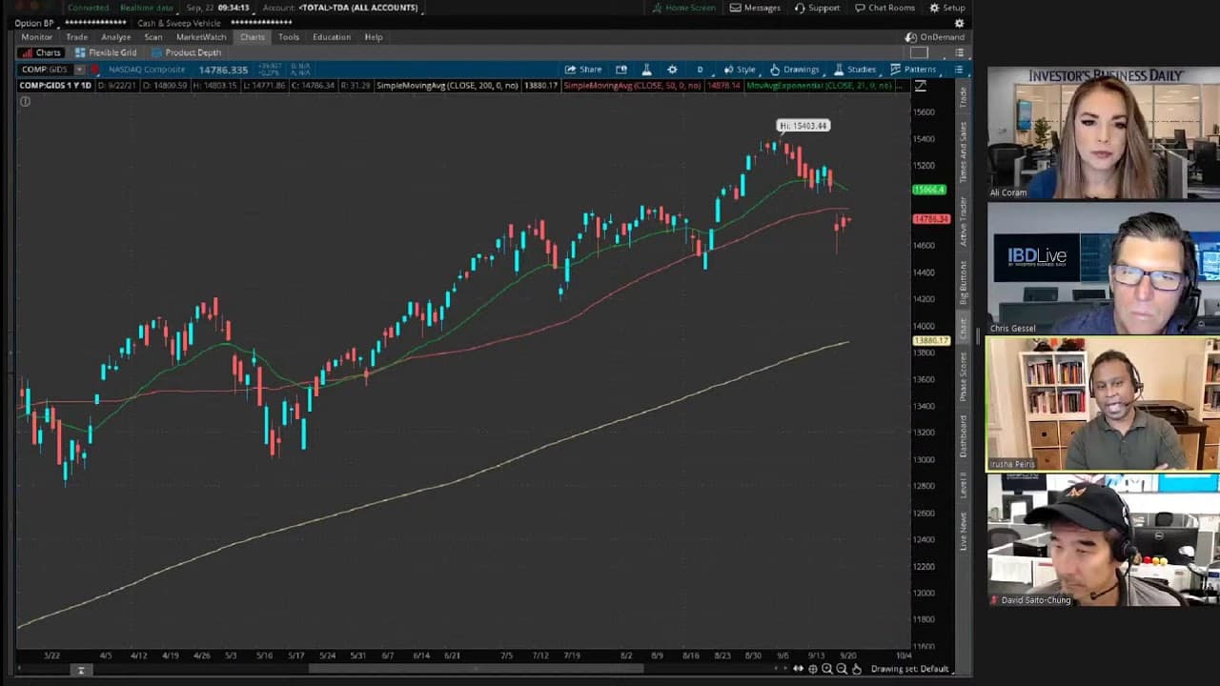1220x686 pixels.
Task: Click Ali Coram video thumbnail
Action: point(1103,133)
